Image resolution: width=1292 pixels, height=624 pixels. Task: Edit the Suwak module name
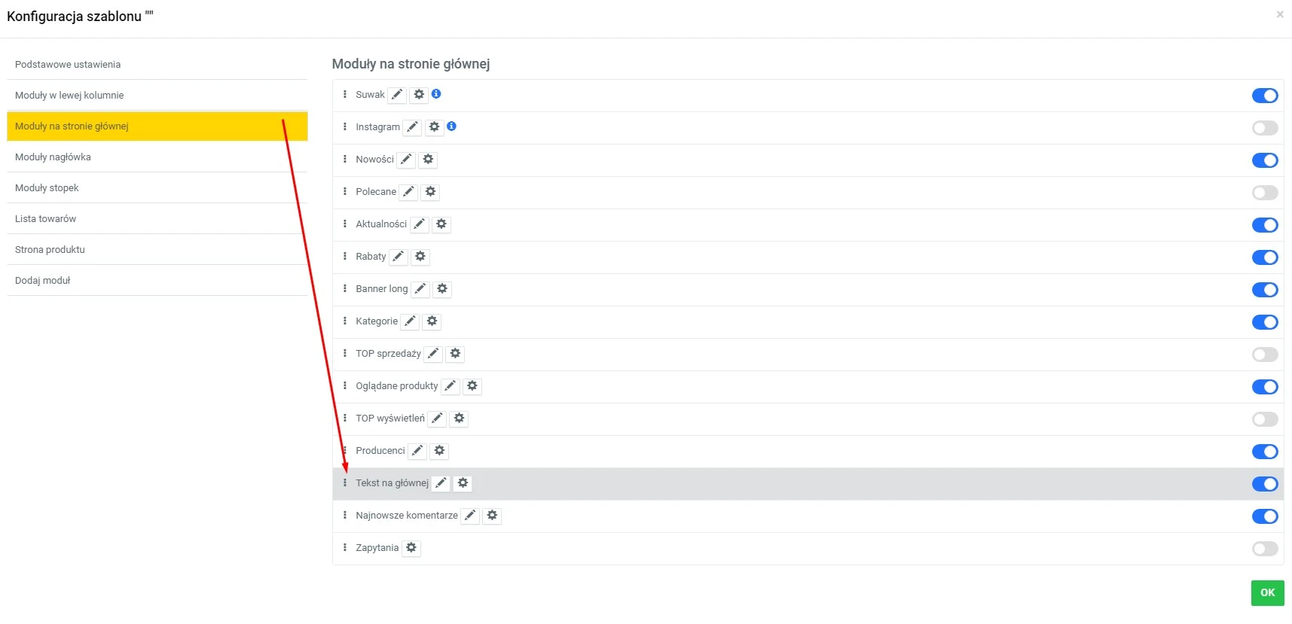pyautogui.click(x=396, y=95)
